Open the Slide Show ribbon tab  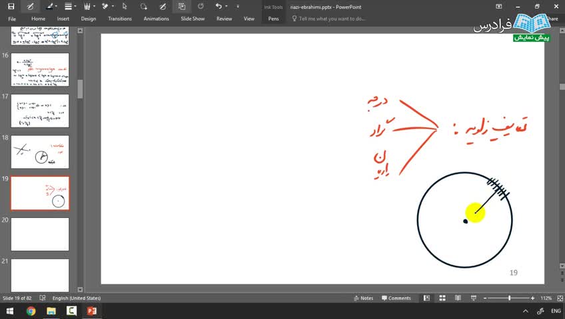(193, 19)
